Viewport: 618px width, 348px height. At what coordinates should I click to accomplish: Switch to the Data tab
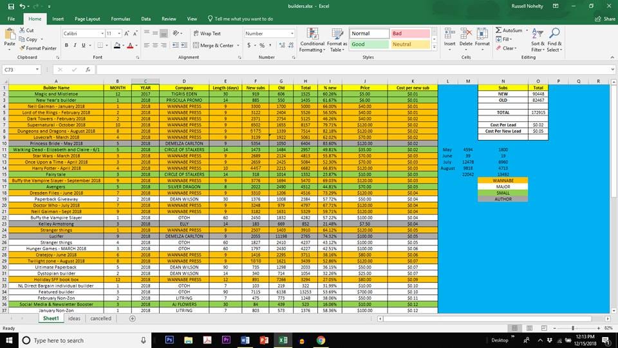tap(146, 19)
